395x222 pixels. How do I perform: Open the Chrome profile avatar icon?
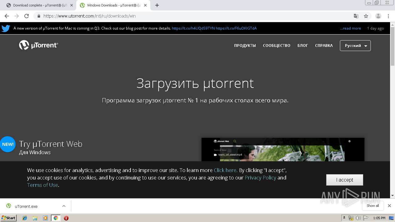378,16
